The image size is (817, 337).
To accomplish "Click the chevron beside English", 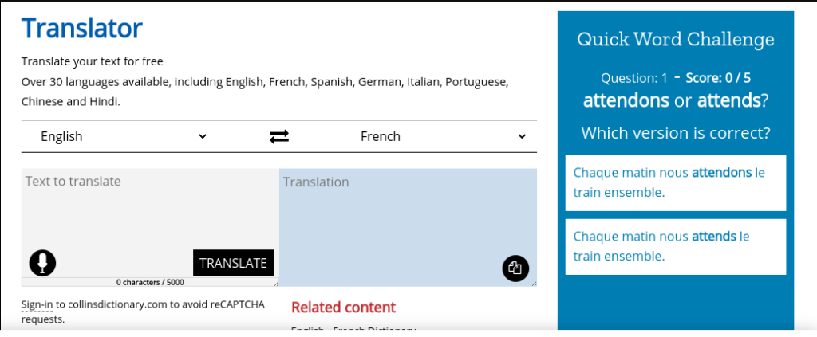I will click(x=203, y=137).
